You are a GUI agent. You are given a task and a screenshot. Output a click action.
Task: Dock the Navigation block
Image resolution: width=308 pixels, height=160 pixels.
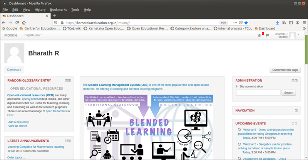pyautogui.click(x=296, y=111)
